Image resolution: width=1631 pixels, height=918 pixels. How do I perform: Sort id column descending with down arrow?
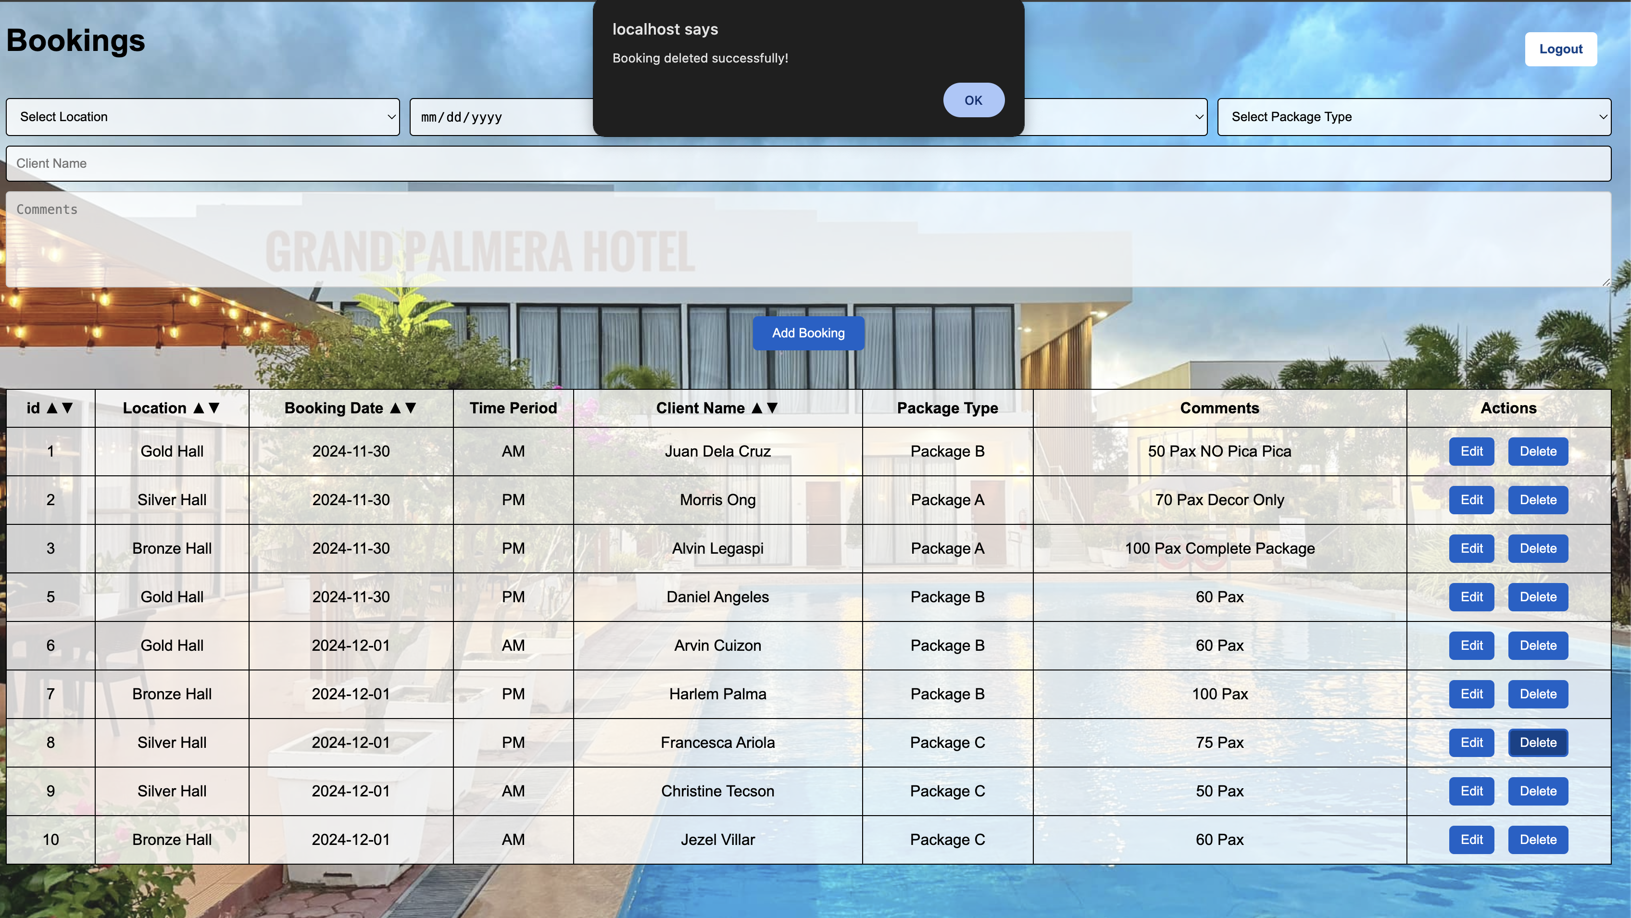coord(68,408)
